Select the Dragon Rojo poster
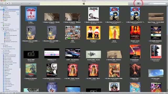This screenshot has width=168, height=94. [135, 70]
